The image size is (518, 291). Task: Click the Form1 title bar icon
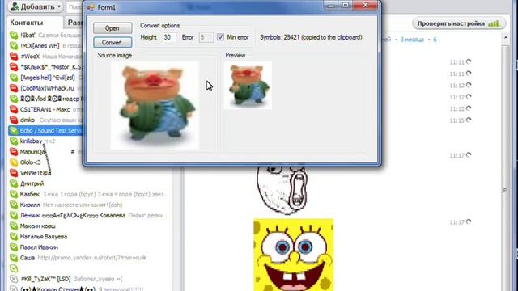click(91, 7)
